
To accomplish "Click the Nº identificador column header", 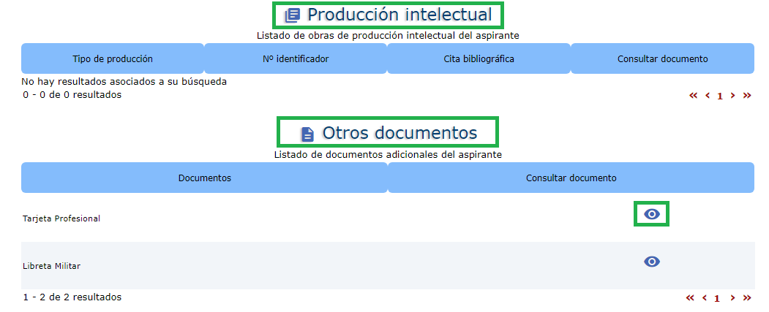I will (296, 58).
